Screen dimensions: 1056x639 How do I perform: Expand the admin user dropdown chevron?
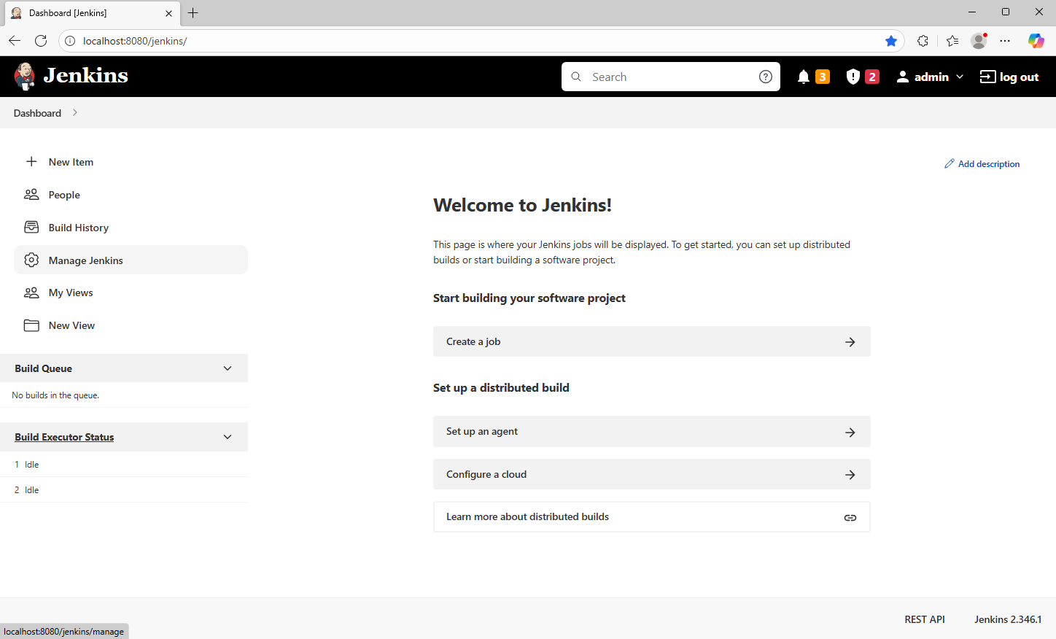960,77
